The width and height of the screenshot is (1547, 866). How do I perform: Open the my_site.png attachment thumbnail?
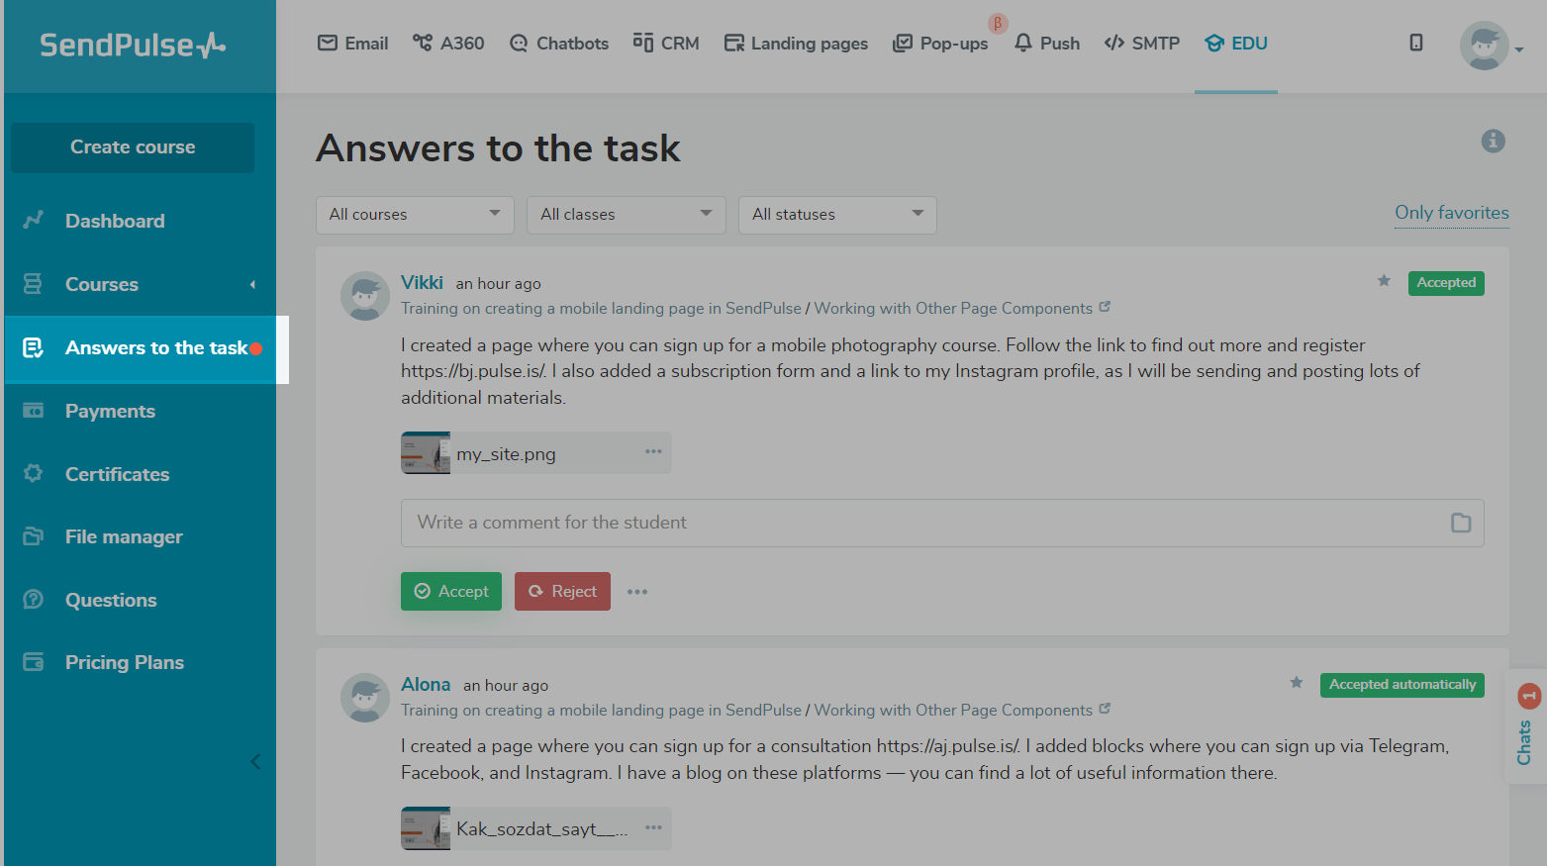(426, 453)
